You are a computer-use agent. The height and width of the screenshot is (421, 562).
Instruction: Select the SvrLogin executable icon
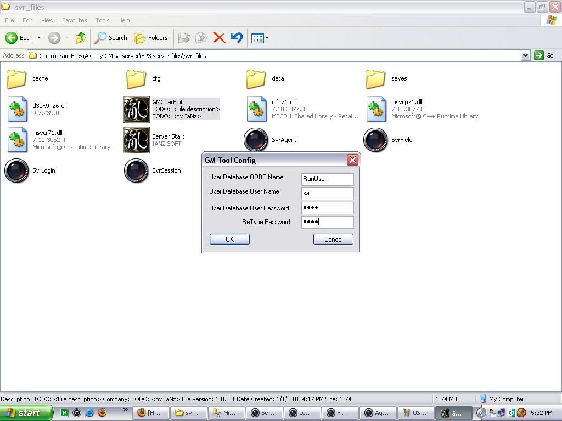tap(16, 170)
